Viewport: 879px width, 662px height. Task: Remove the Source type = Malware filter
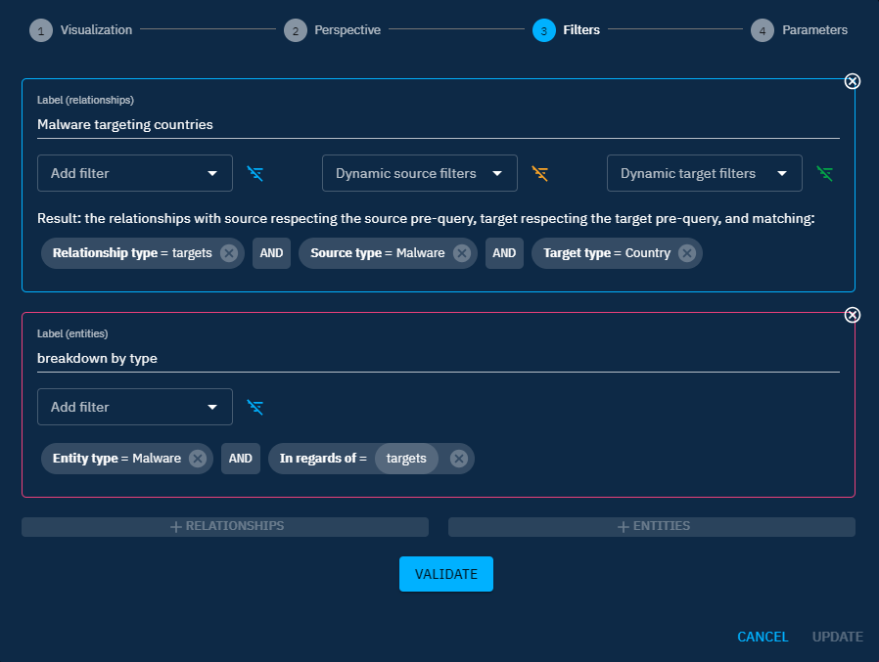tap(462, 253)
